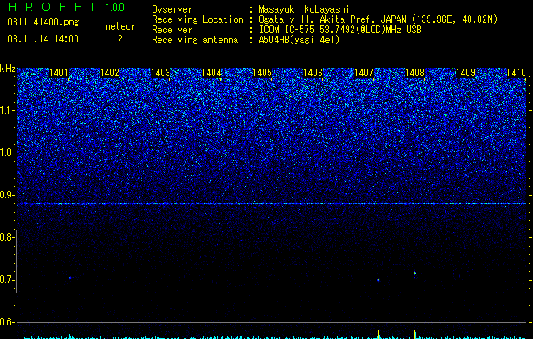The image size is (533, 339).
Task: Click the faint echo dot near 1401
Action: [70, 278]
